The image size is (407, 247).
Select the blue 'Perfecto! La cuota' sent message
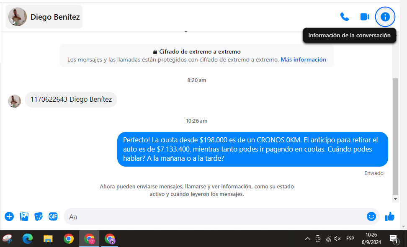[x=252, y=149]
